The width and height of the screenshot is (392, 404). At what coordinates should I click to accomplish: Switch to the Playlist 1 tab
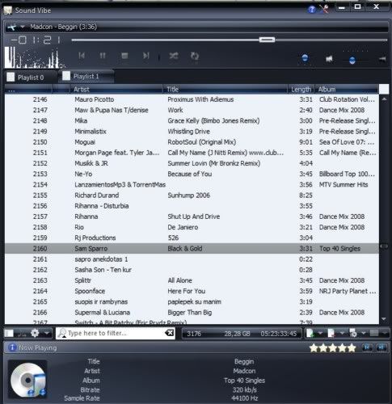point(86,76)
